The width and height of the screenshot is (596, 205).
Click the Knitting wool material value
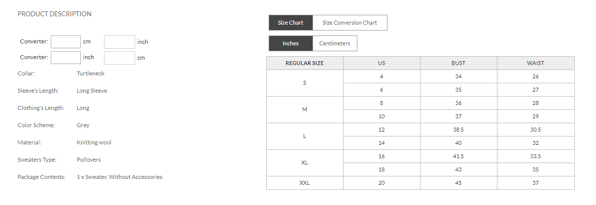pos(94,142)
